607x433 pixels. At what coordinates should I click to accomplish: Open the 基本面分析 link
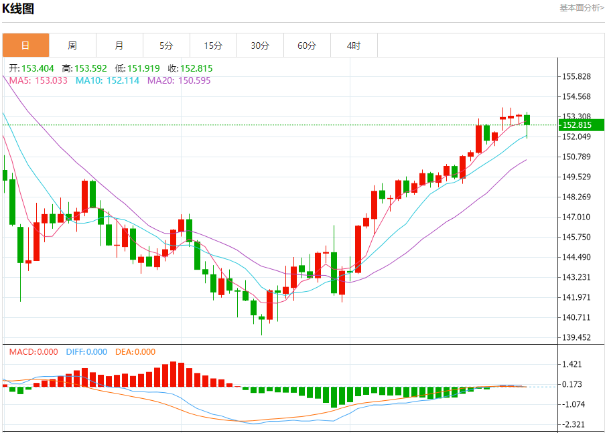[x=581, y=8]
